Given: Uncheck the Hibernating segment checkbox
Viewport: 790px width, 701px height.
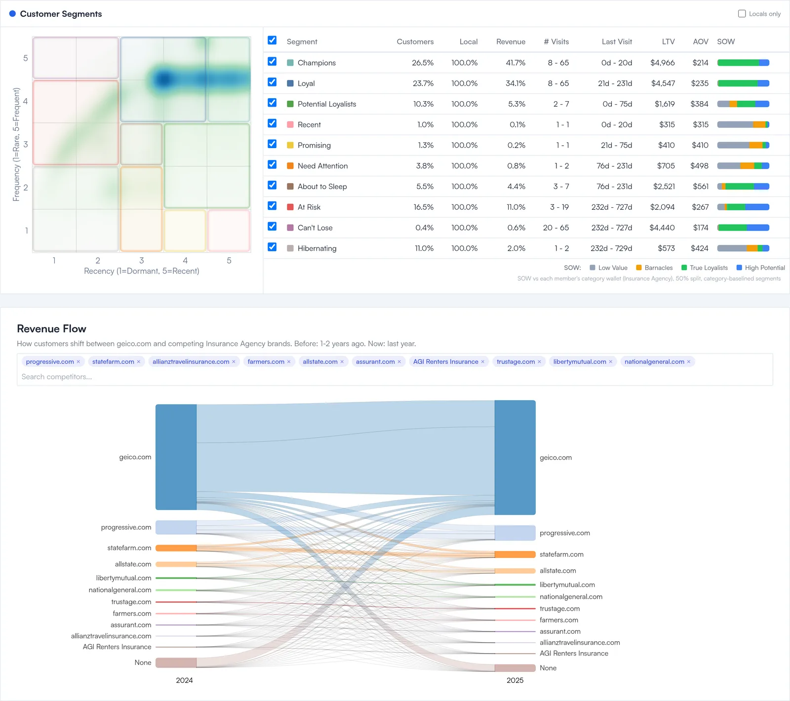Looking at the screenshot, I should pos(272,247).
